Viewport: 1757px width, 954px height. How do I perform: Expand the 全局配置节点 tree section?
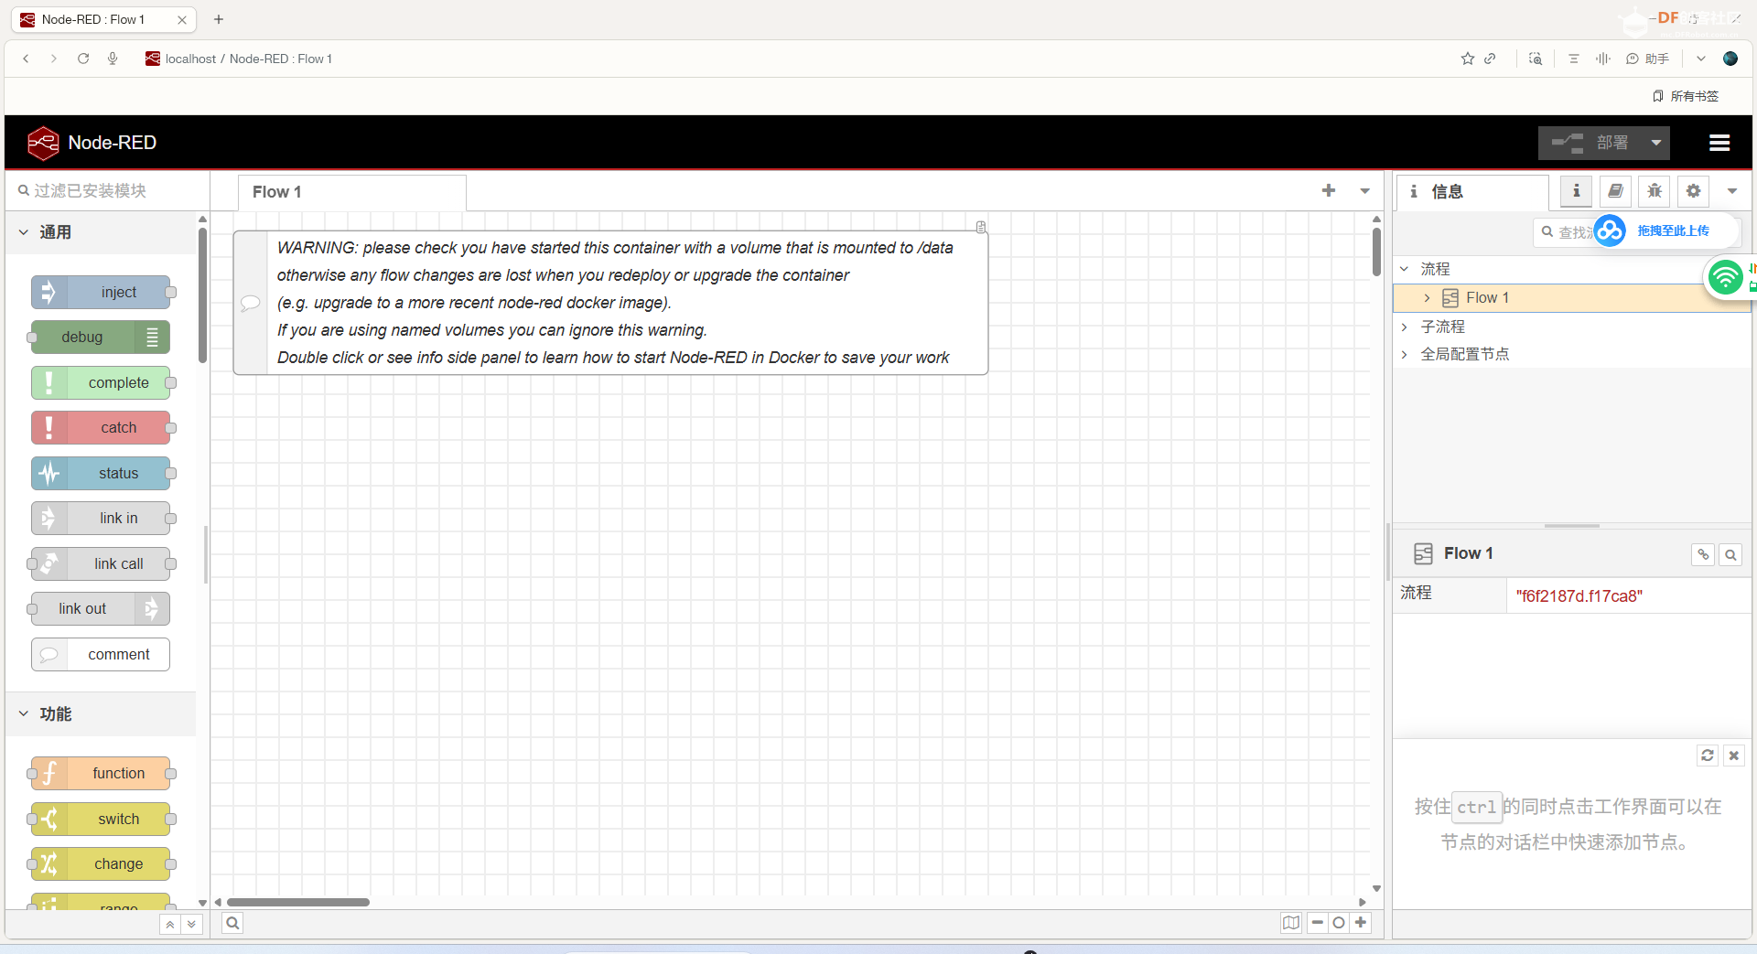coord(1405,354)
